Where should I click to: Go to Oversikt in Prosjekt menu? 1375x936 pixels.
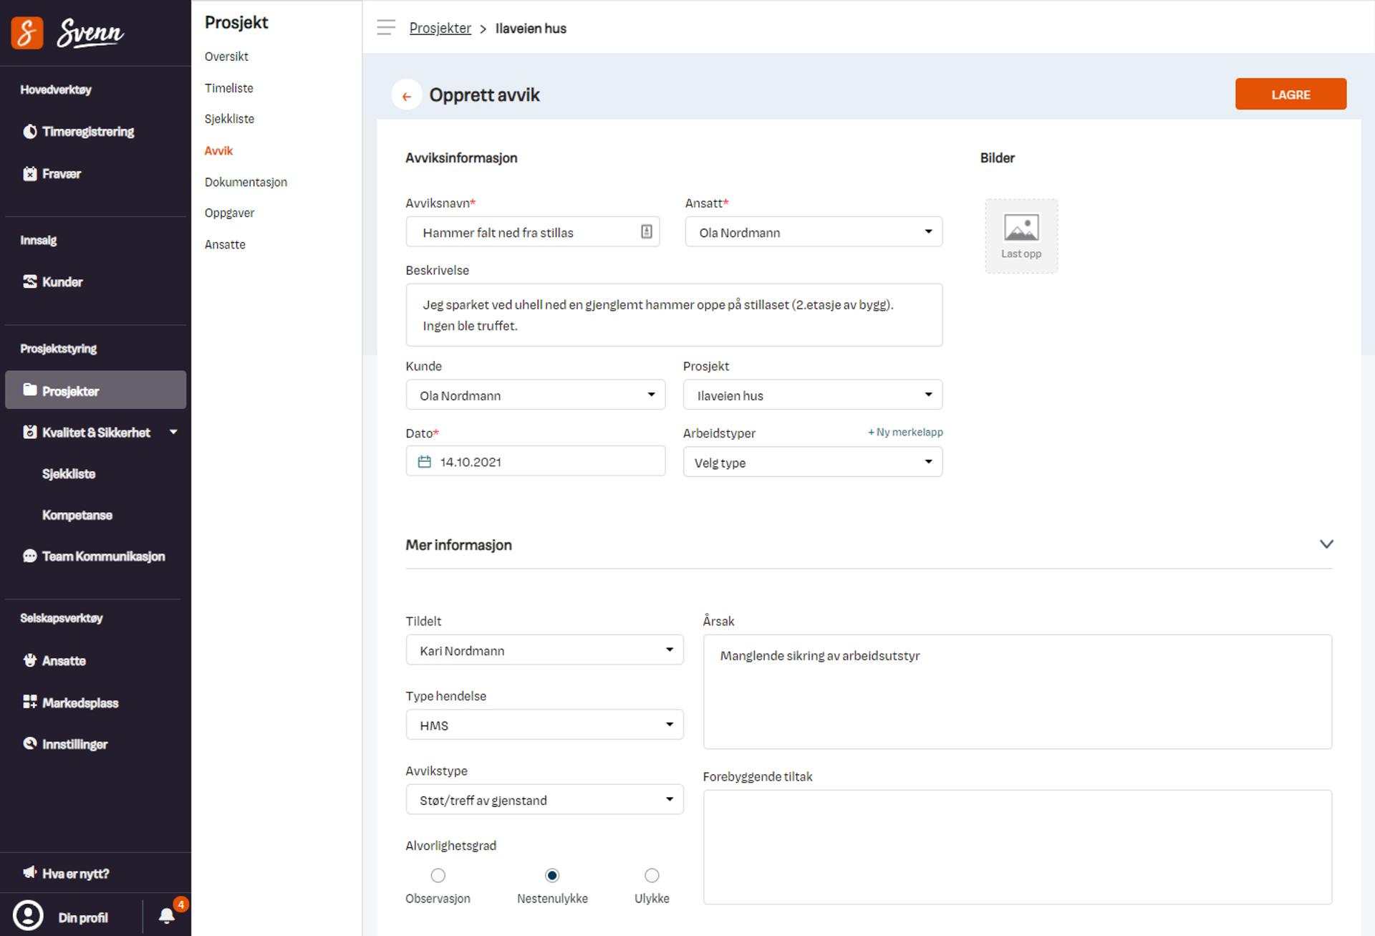point(226,57)
